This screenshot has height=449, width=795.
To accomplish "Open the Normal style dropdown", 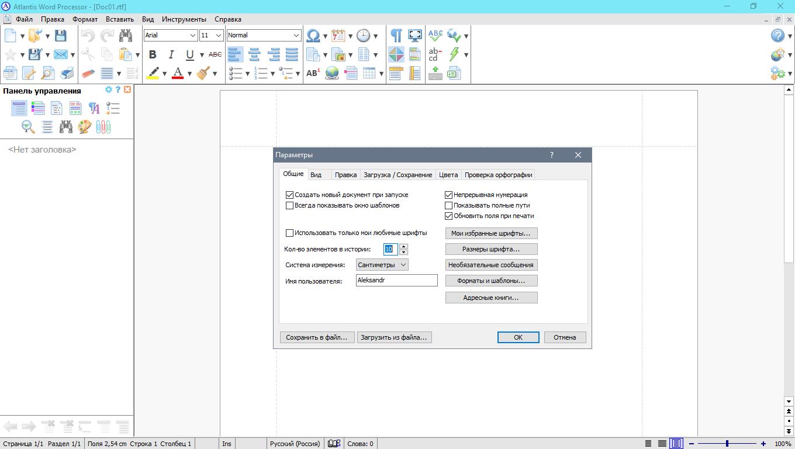I will click(296, 36).
